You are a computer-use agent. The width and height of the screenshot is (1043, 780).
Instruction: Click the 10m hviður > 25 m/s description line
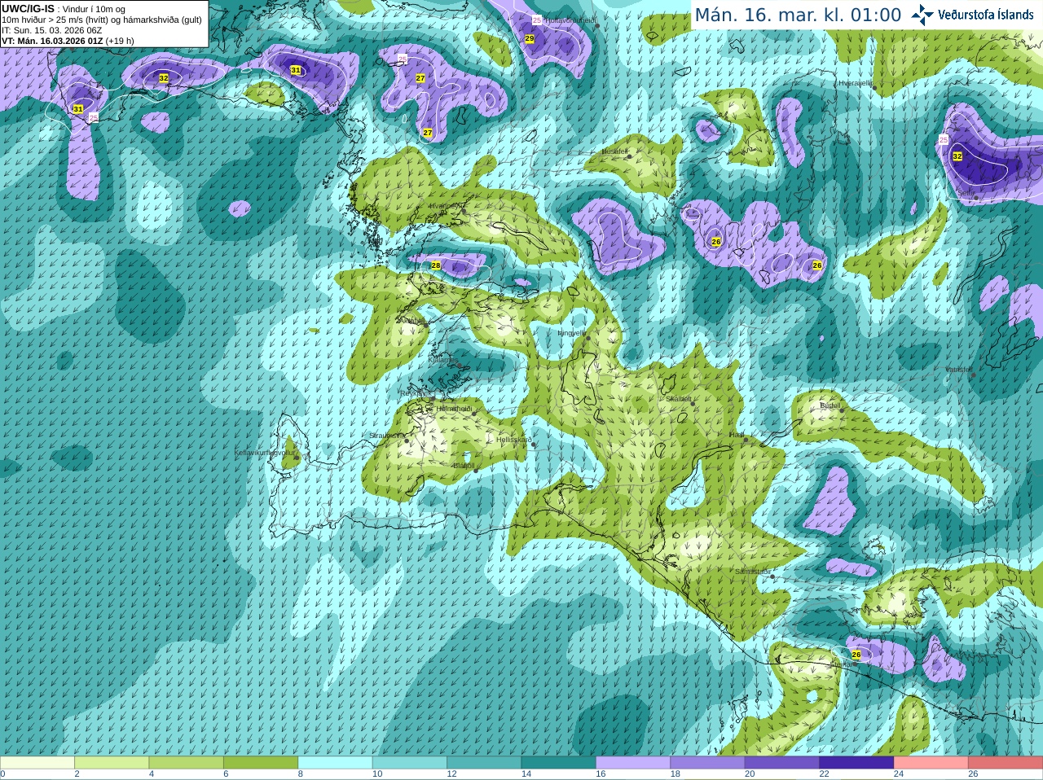[x=102, y=20]
